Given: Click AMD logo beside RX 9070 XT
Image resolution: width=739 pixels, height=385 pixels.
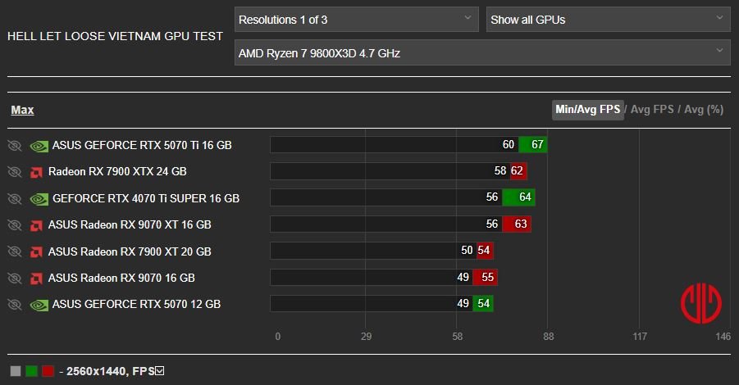Looking at the screenshot, I should (36, 226).
